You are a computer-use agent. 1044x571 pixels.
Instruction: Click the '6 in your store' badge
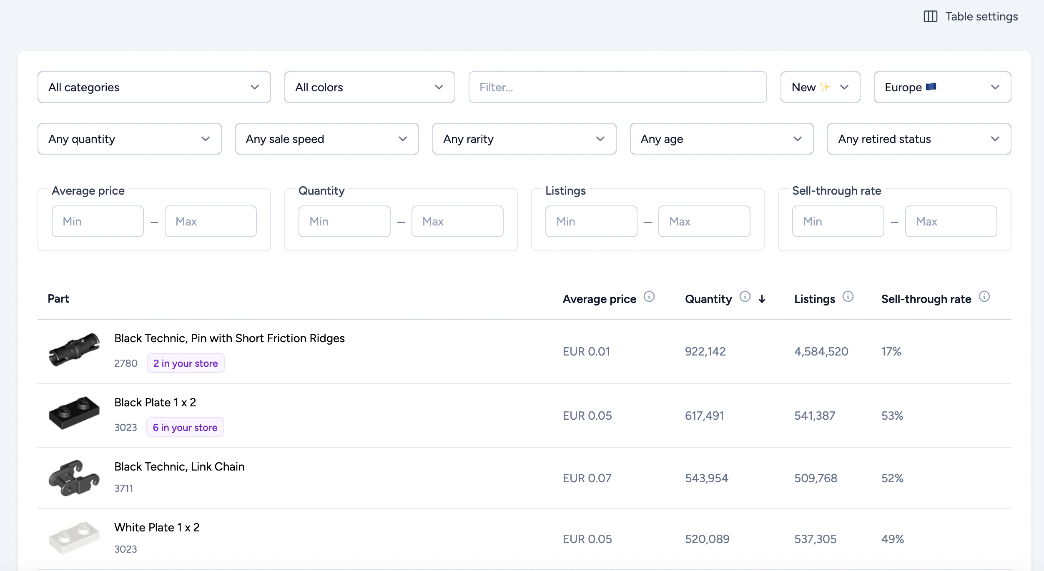pos(185,428)
